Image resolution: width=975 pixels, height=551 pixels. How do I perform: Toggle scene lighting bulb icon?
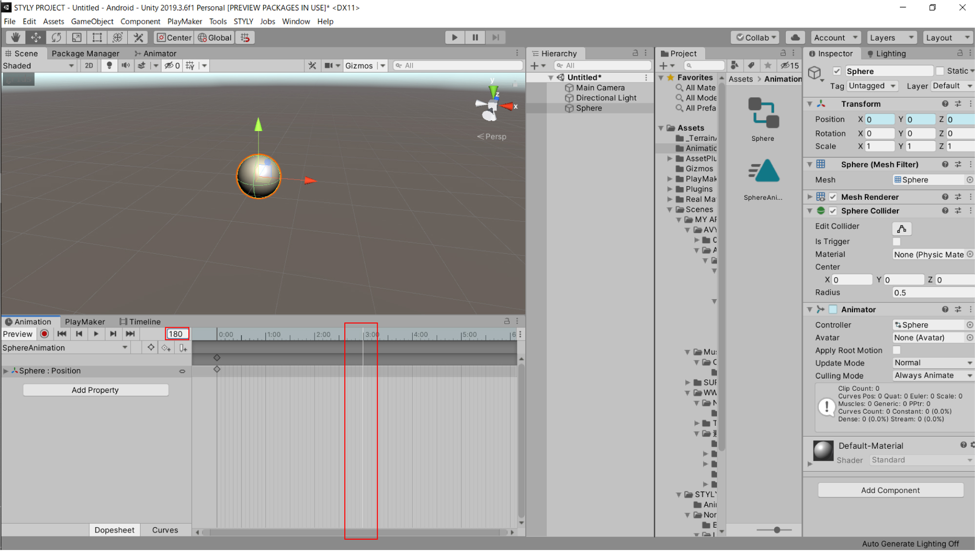[x=109, y=65]
